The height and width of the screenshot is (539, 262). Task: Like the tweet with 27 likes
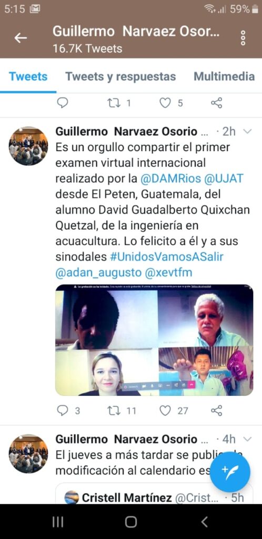(x=165, y=410)
